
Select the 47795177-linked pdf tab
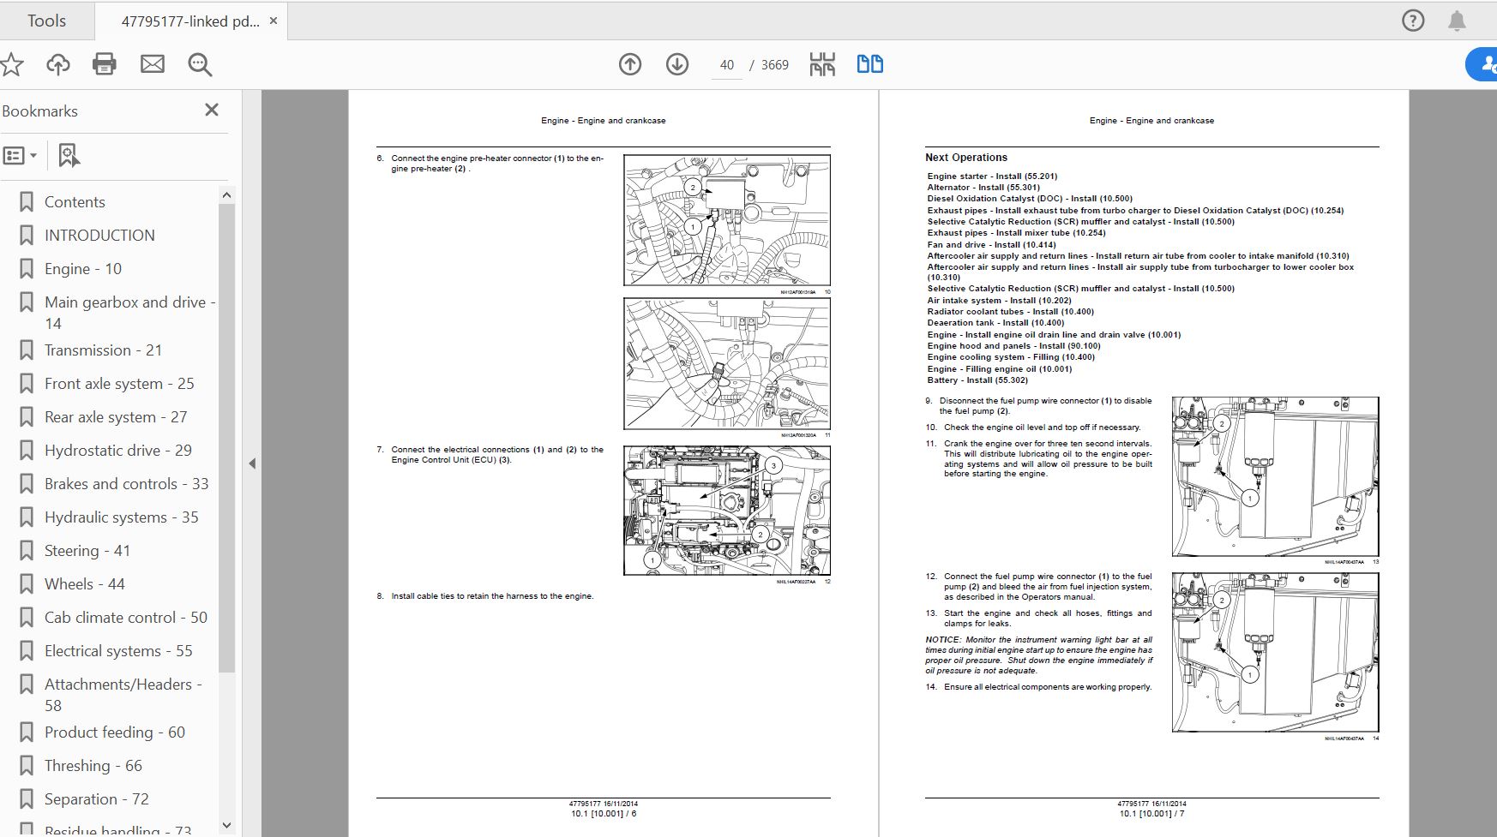189,21
